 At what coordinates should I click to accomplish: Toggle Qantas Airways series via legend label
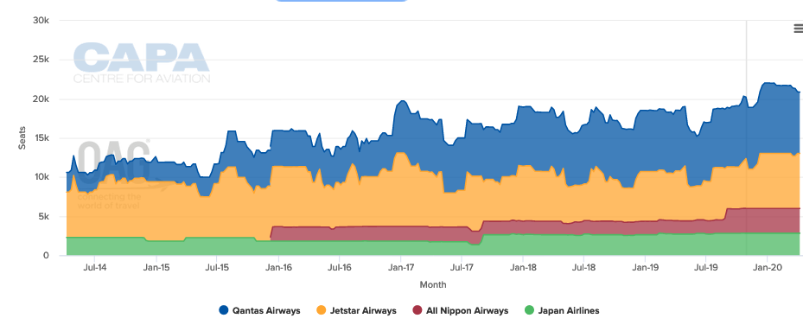(x=266, y=310)
